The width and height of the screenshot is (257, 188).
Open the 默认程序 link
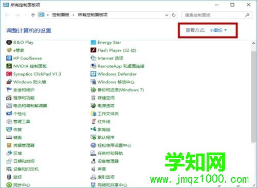click(x=106, y=137)
